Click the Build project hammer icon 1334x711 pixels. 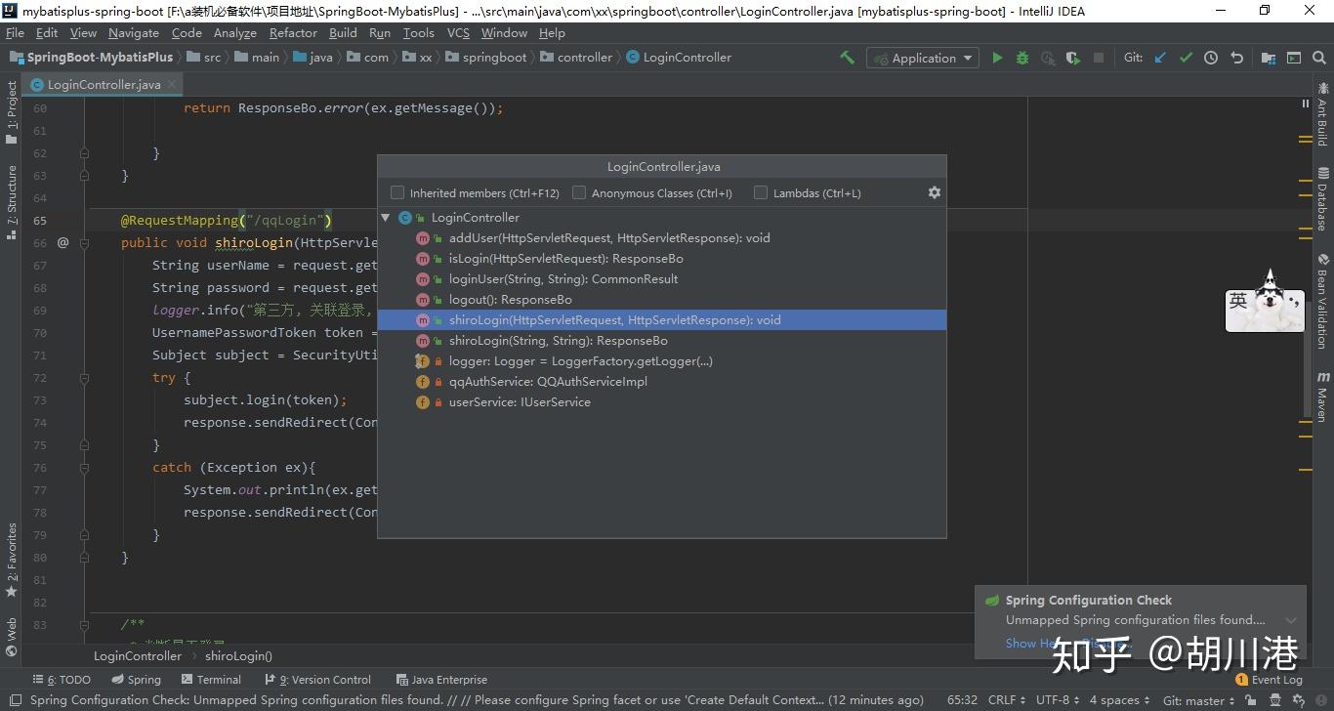point(847,58)
